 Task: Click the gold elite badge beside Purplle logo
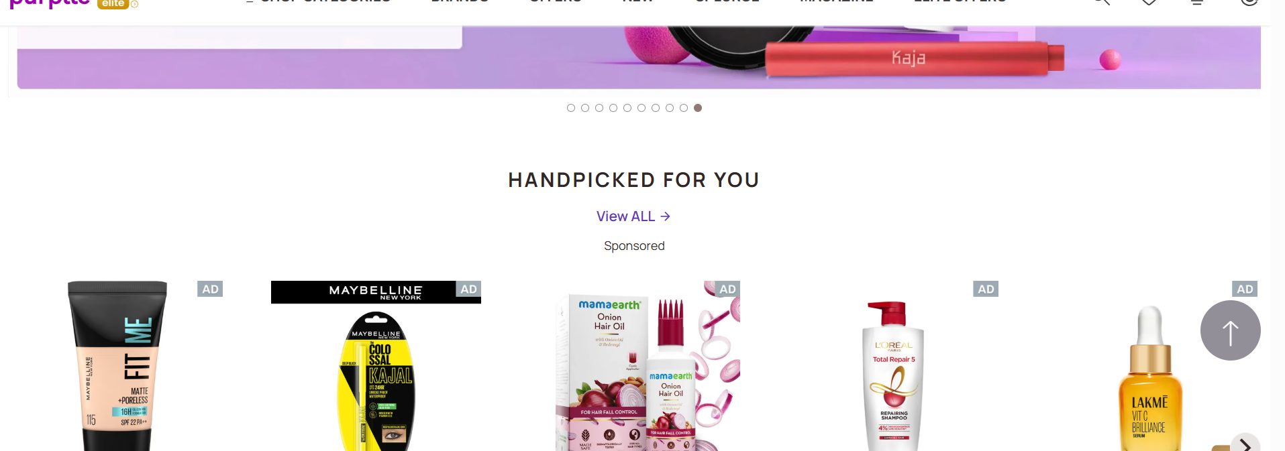(x=113, y=3)
